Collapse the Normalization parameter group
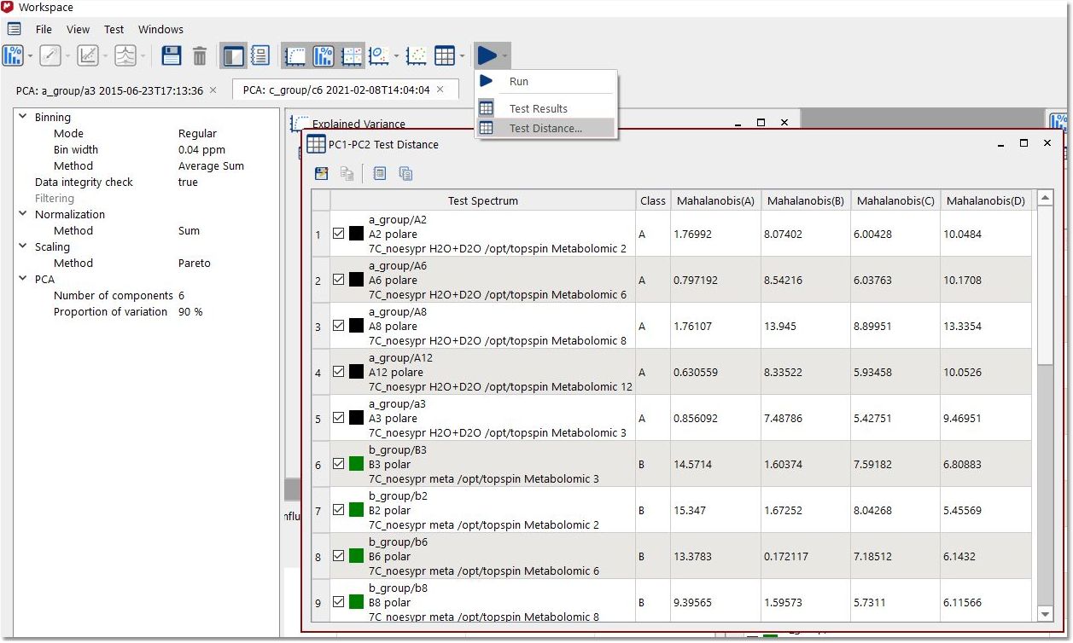Viewport: 1073px width, 643px height. coord(23,214)
